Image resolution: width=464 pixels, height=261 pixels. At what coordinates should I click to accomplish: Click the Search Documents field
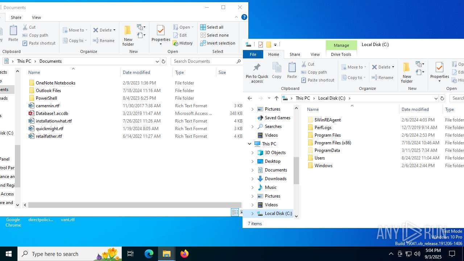pyautogui.click(x=204, y=61)
